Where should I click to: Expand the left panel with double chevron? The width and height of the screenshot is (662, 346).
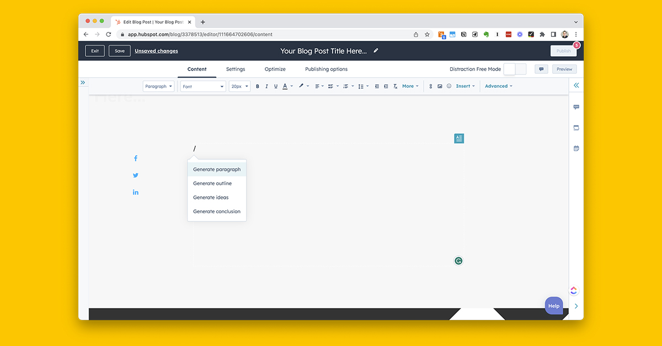tap(83, 82)
